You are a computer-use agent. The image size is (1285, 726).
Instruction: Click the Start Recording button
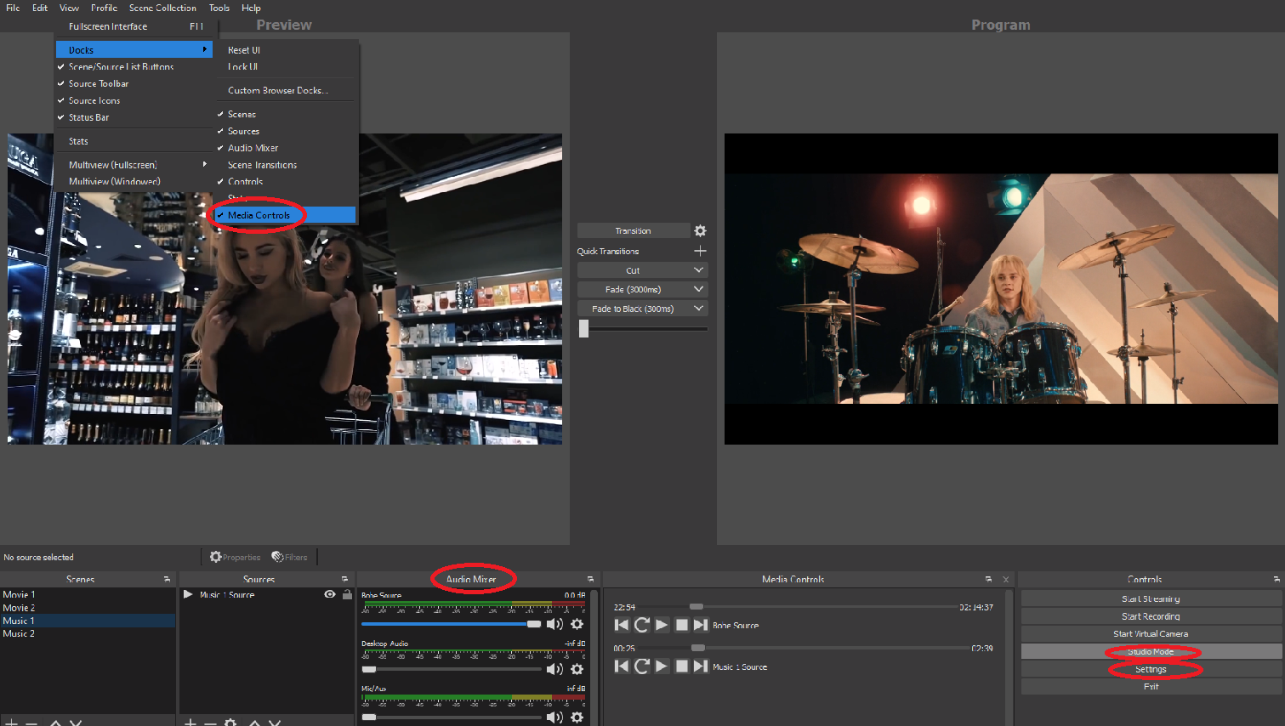tap(1150, 615)
